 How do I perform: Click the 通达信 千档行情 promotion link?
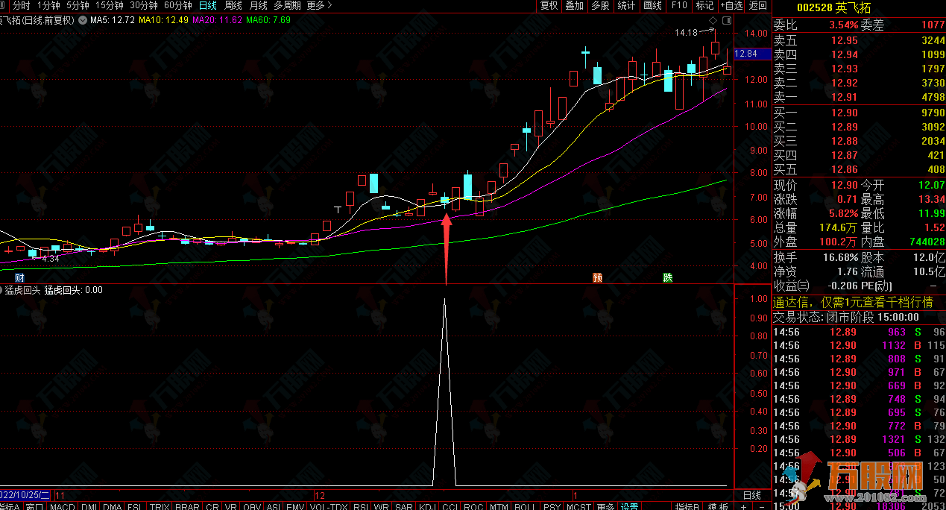853,302
